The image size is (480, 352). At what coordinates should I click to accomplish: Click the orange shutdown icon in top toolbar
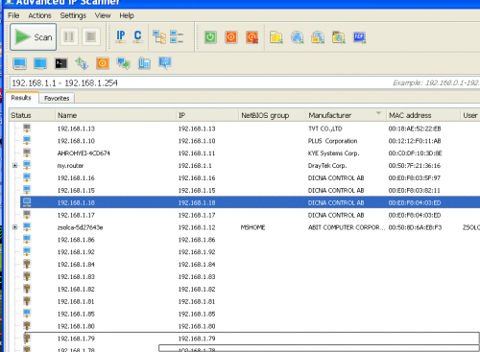pyautogui.click(x=231, y=37)
